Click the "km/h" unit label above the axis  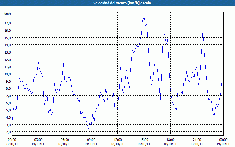(7, 14)
